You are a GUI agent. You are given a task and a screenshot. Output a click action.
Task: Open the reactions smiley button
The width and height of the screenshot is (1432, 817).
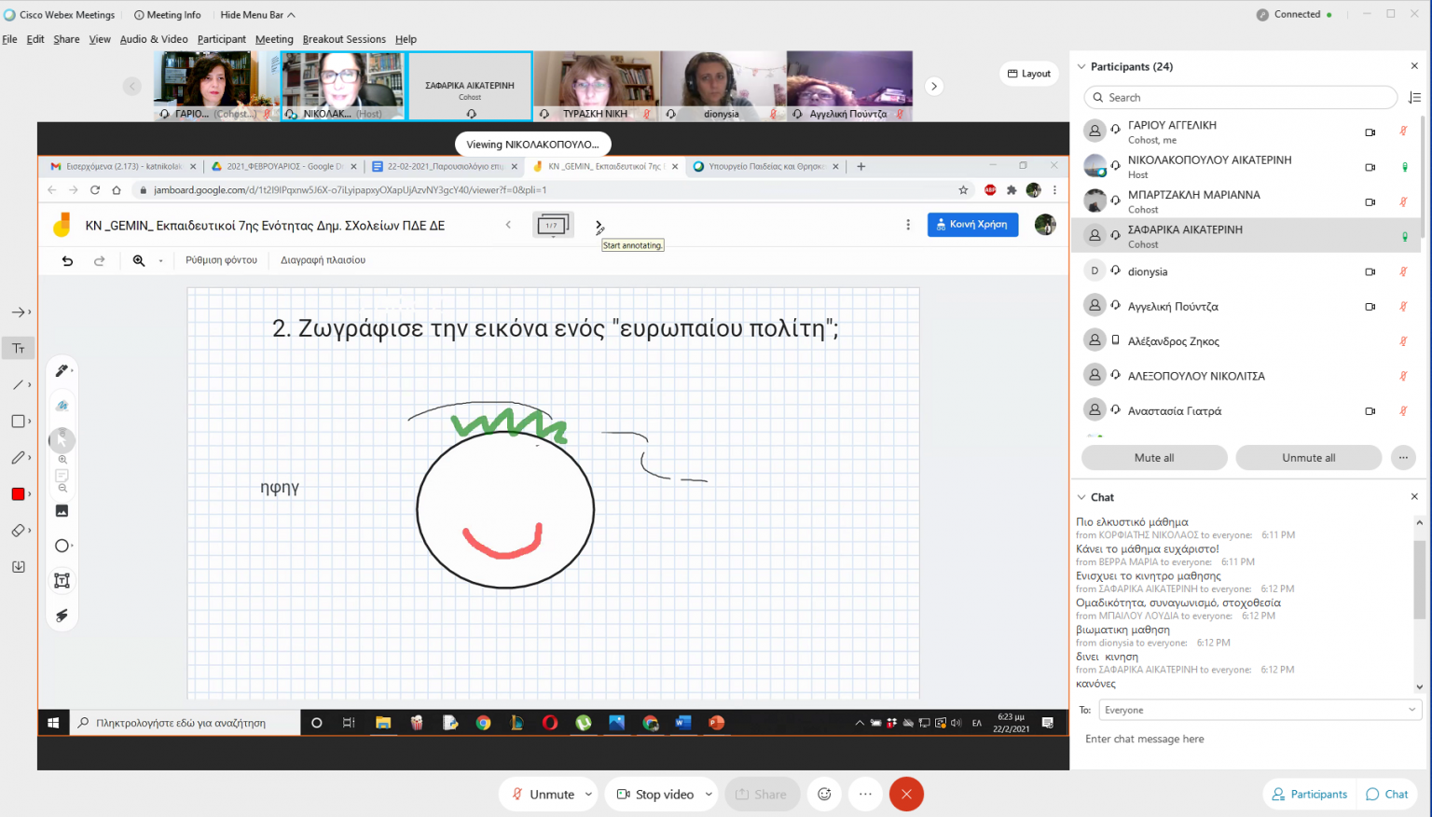(x=824, y=794)
